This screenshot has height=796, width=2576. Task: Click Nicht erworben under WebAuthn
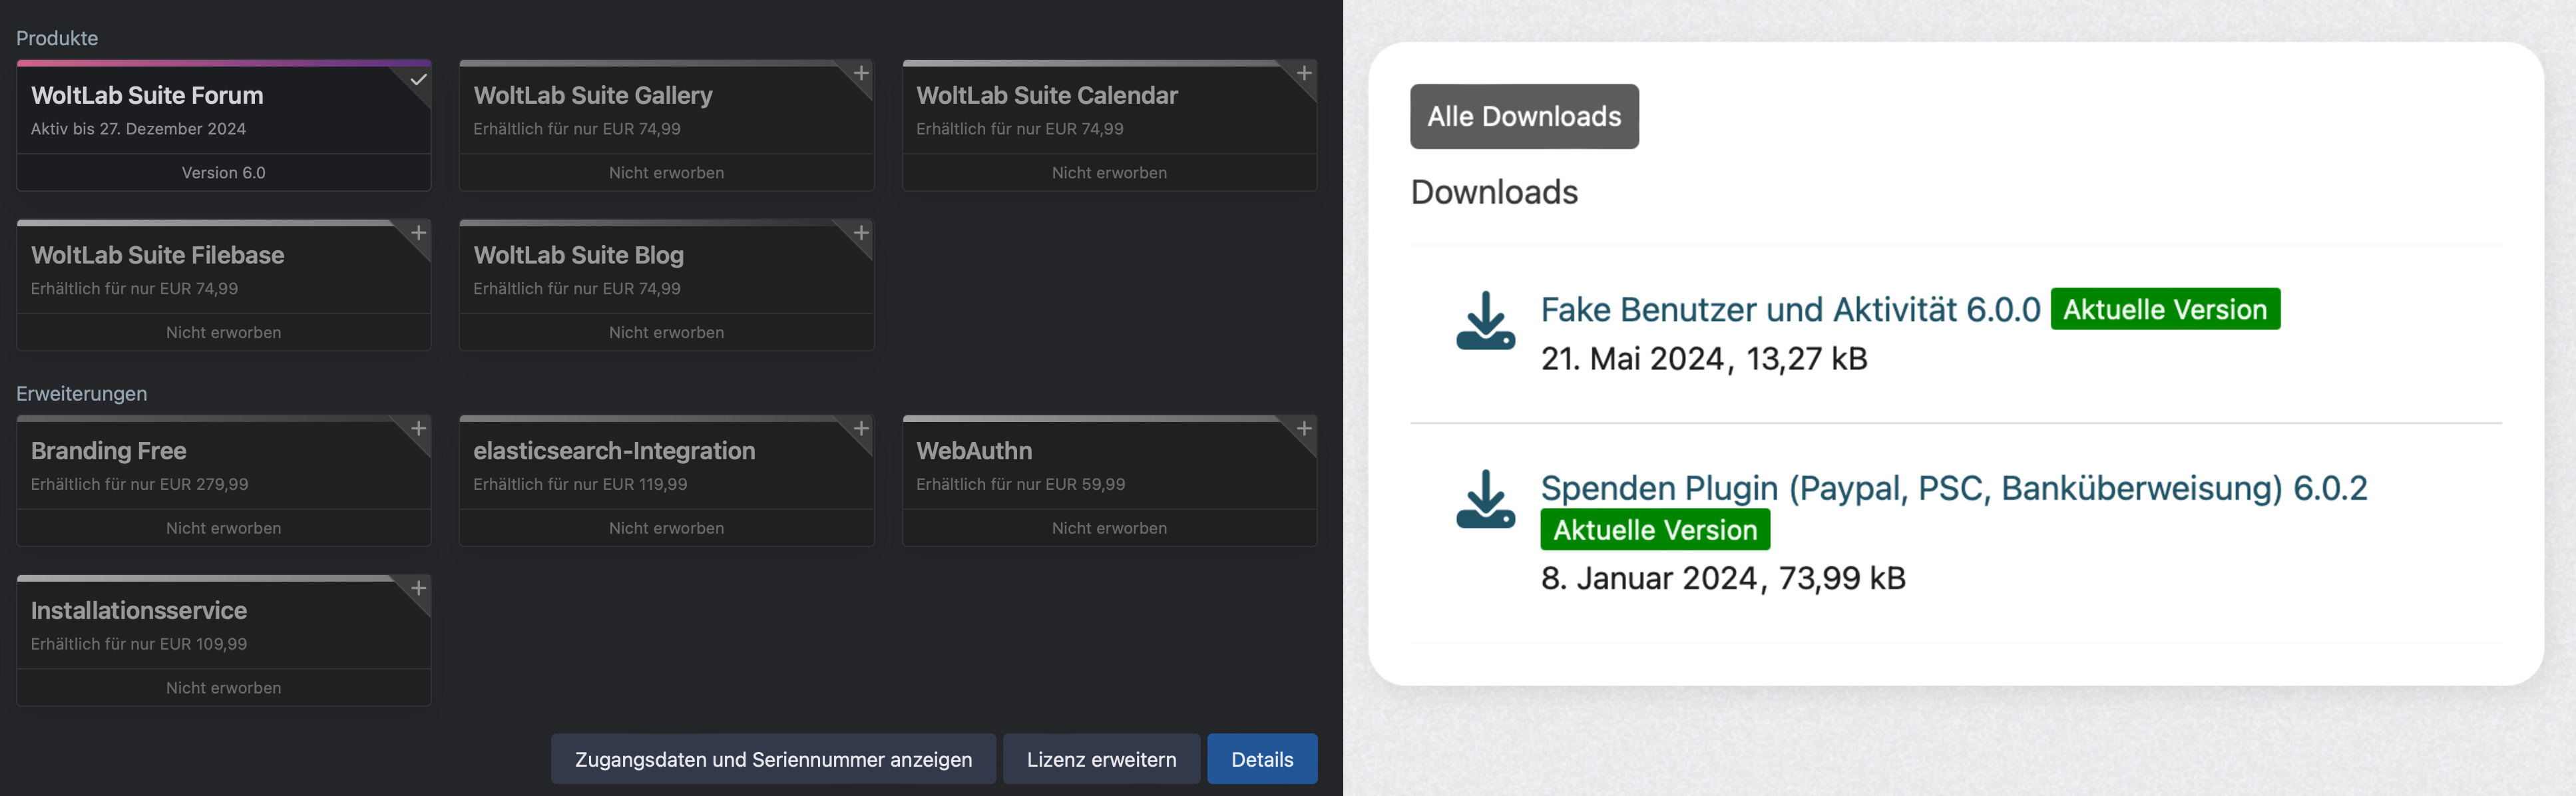pyautogui.click(x=1109, y=528)
